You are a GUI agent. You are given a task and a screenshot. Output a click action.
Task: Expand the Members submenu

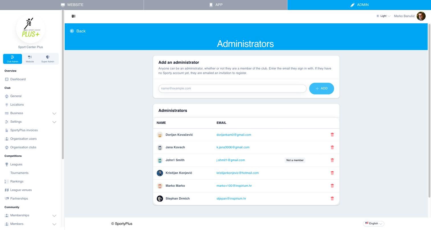pos(54,224)
